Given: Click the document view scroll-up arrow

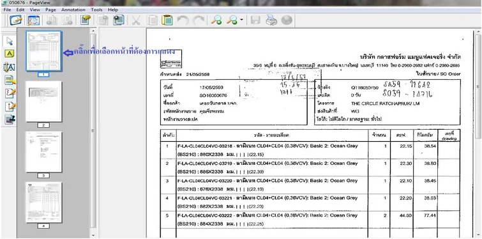Looking at the screenshot, I should pos(478,32).
